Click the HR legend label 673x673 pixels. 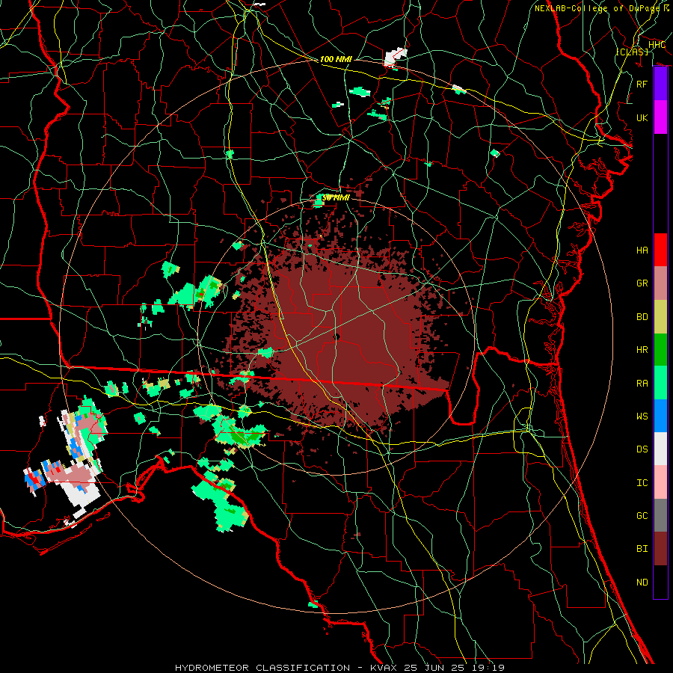(642, 349)
